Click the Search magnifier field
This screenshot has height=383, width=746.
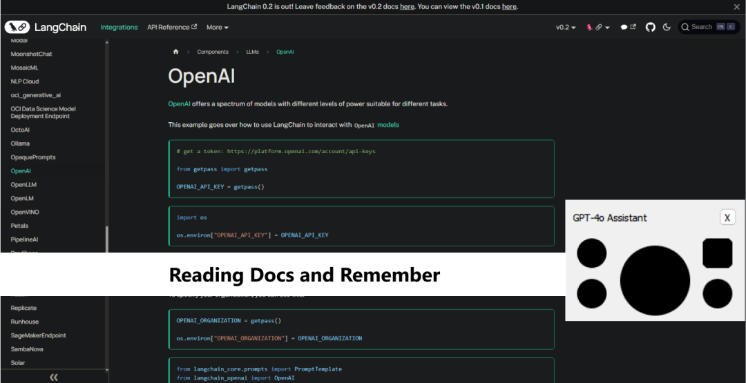tap(709, 27)
